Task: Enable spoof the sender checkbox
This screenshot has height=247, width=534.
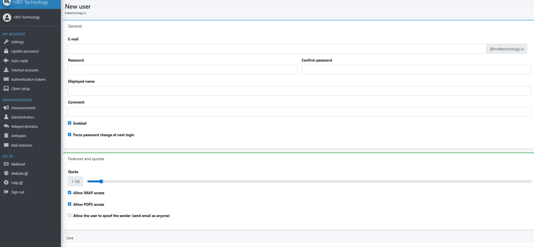Action: point(70,215)
